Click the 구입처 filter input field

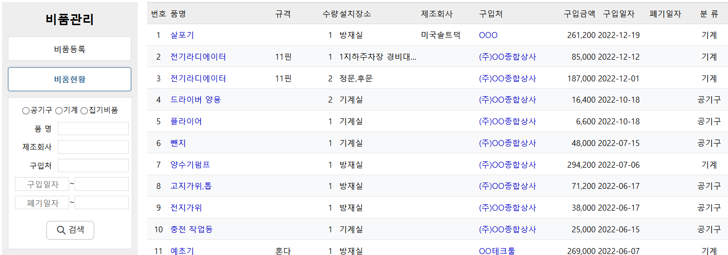[93, 166]
